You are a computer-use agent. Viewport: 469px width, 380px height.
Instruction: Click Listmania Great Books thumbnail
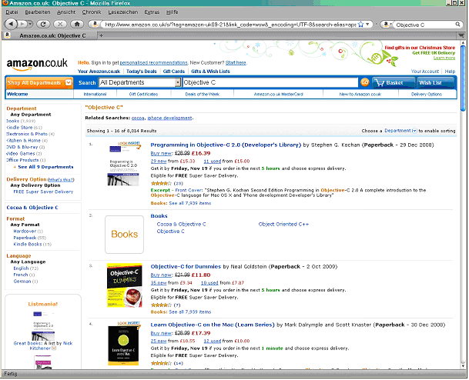click(x=44, y=325)
